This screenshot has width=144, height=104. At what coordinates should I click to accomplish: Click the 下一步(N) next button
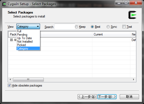coord(107,97)
